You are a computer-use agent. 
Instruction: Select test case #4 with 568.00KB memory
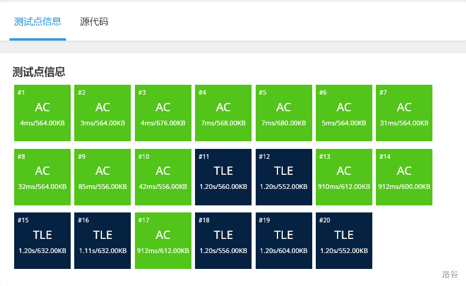coord(223,113)
